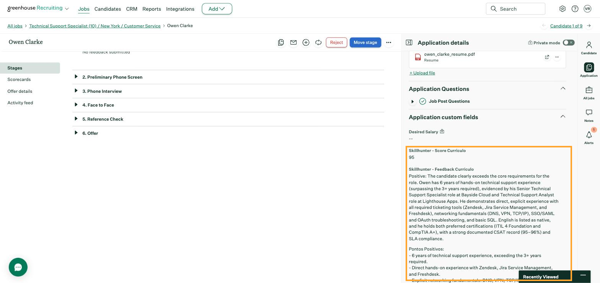600x283 pixels.
Task: Open the Notes sidebar icon
Action: (589, 115)
